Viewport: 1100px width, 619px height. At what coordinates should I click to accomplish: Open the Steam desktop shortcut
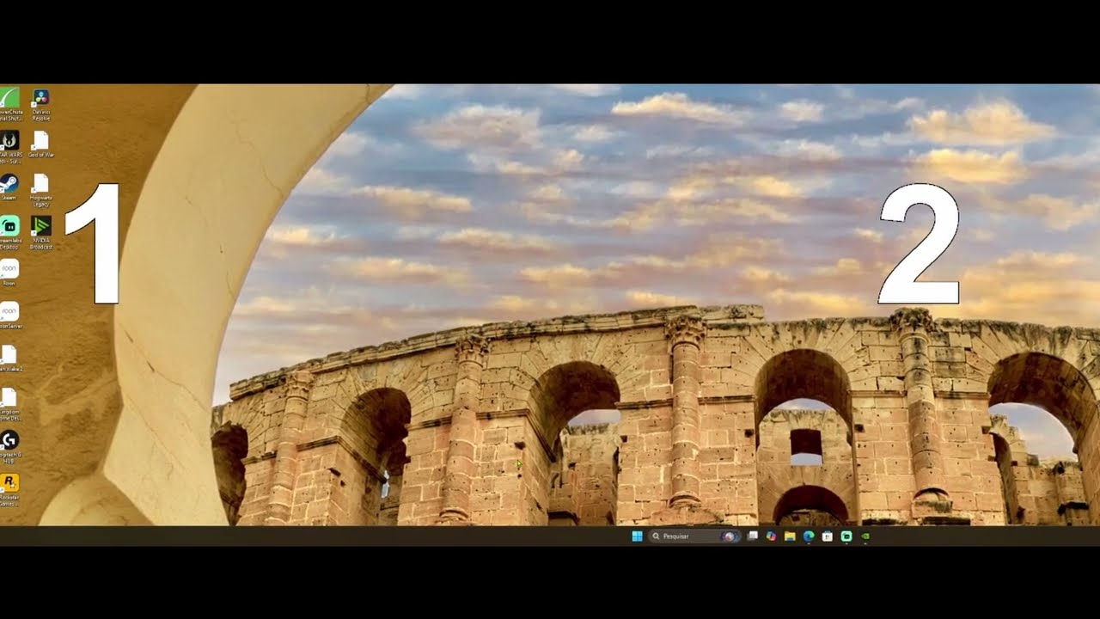9,187
